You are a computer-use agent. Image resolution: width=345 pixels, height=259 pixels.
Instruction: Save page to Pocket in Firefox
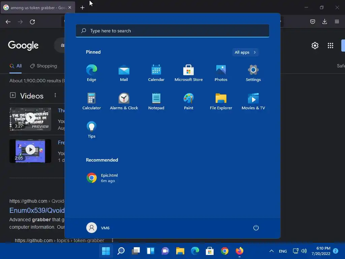(x=313, y=22)
